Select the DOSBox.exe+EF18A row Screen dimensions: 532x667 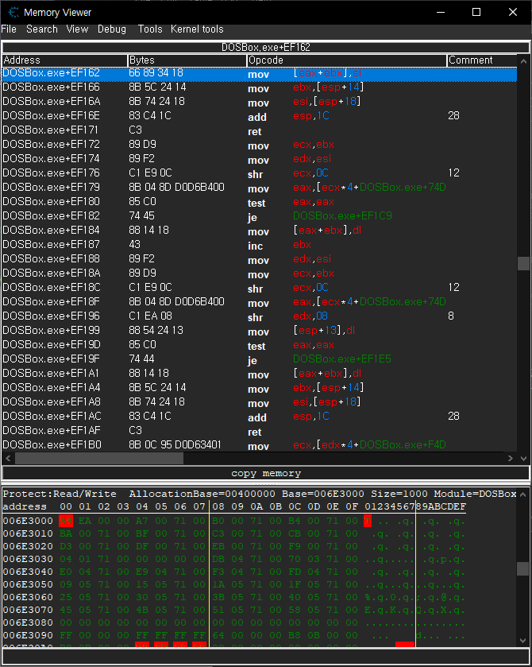[259, 273]
